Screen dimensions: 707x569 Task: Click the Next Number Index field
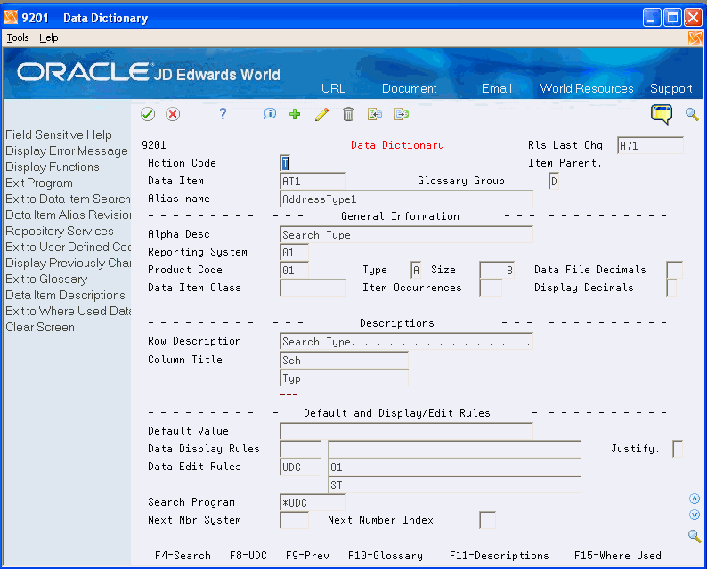[x=487, y=520]
